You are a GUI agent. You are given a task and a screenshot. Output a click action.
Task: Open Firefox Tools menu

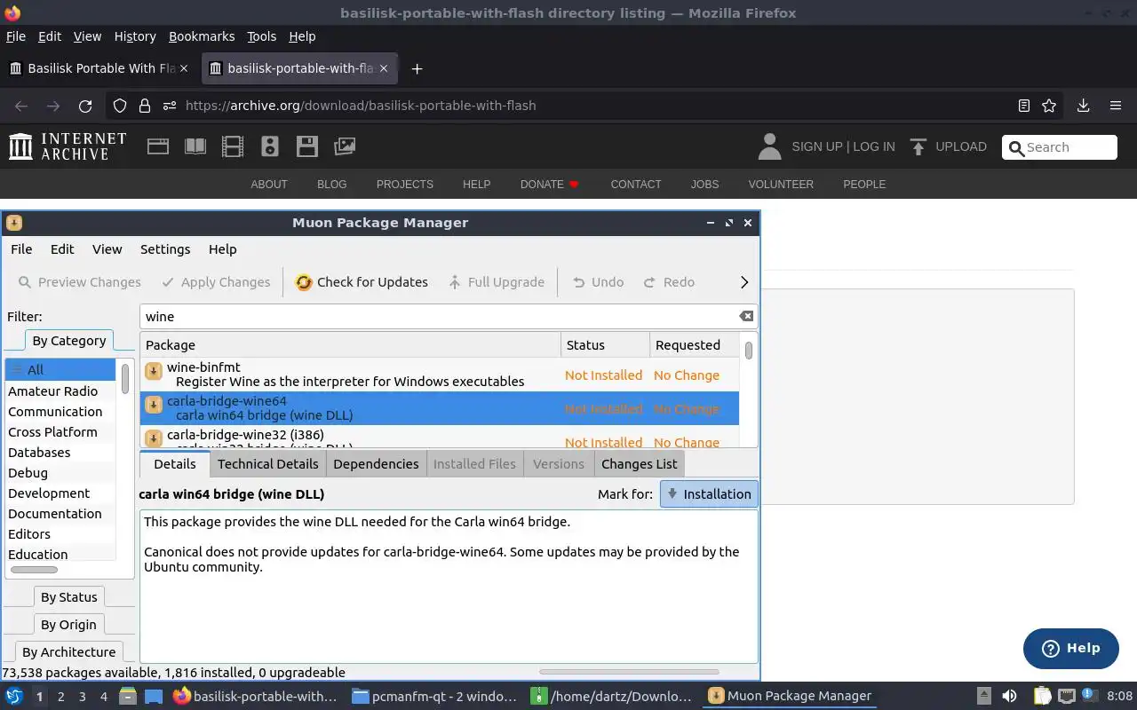(261, 36)
